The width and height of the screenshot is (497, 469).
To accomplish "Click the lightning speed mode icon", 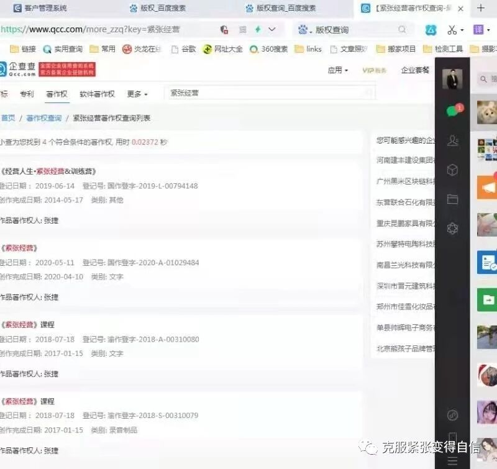I will click(258, 29).
